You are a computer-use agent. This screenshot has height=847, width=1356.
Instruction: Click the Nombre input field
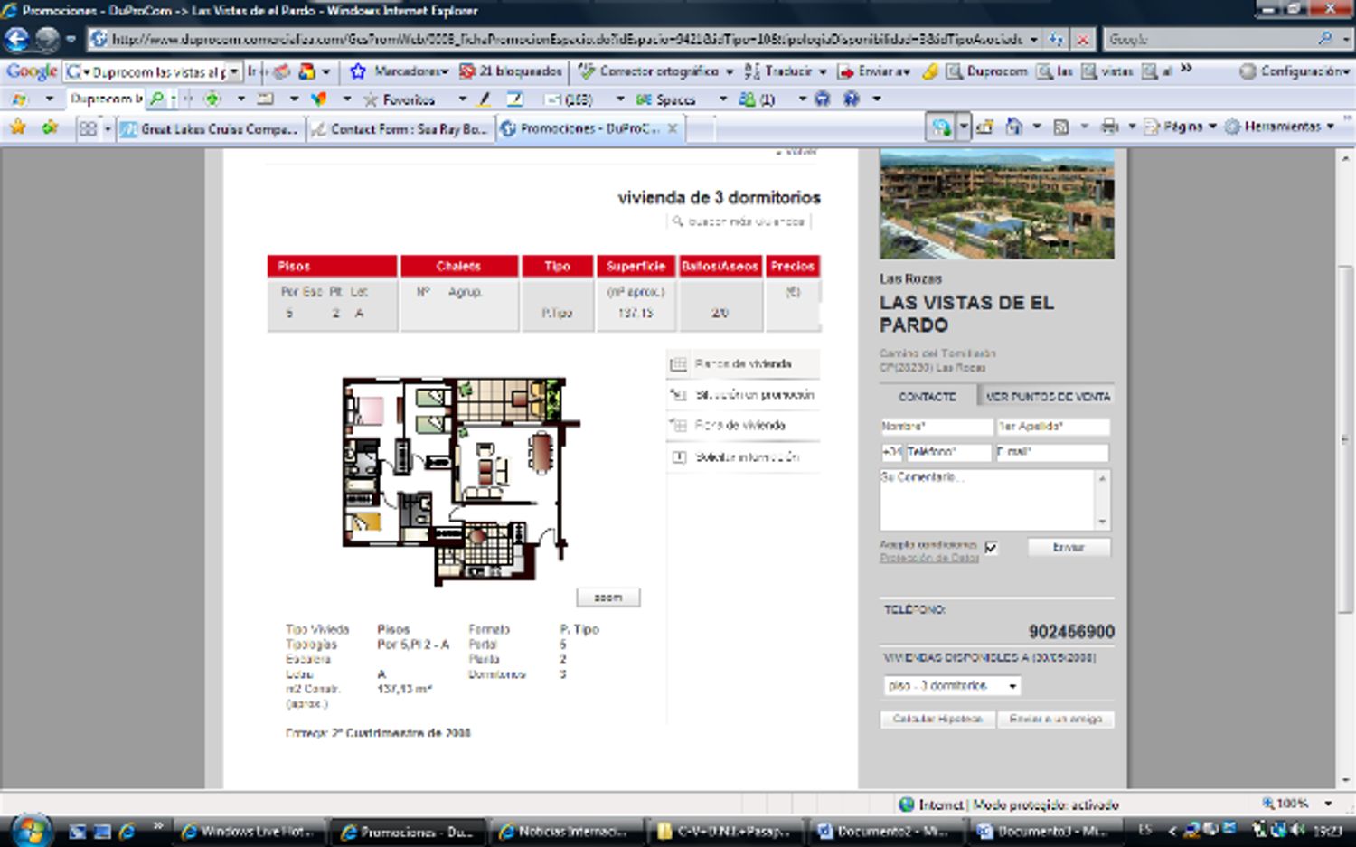tap(936, 427)
